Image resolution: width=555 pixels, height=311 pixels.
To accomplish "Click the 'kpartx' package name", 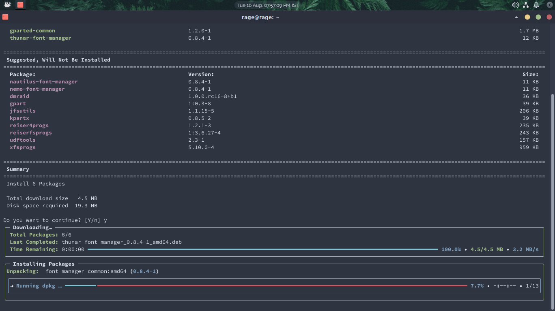I will pyautogui.click(x=19, y=118).
